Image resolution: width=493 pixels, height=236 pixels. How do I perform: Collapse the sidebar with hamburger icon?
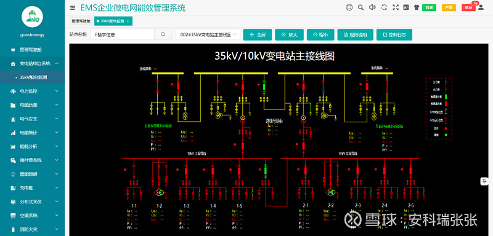tap(73, 7)
